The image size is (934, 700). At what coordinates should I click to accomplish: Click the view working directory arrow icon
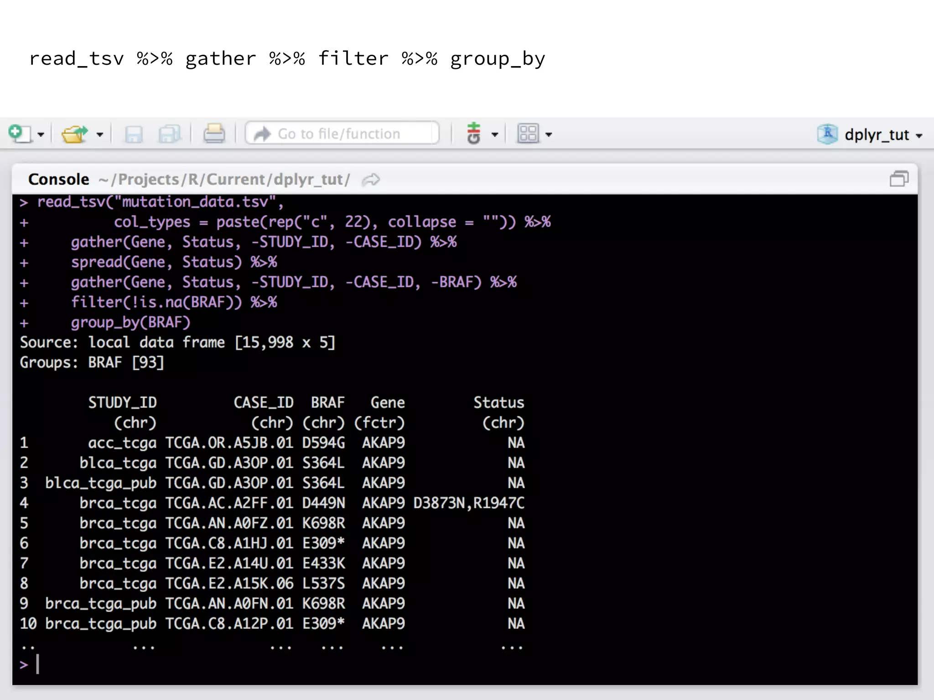point(371,180)
